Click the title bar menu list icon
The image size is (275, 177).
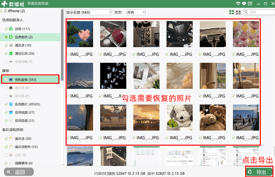pos(251,4)
